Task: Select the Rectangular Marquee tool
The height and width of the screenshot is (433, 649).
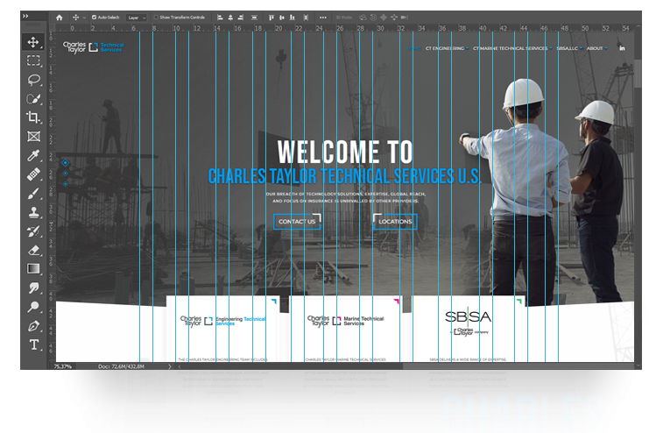Action: click(33, 60)
